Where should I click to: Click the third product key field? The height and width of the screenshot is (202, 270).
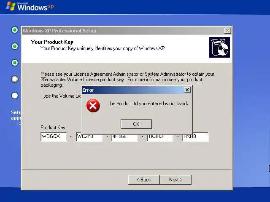pyautogui.click(x=125, y=138)
